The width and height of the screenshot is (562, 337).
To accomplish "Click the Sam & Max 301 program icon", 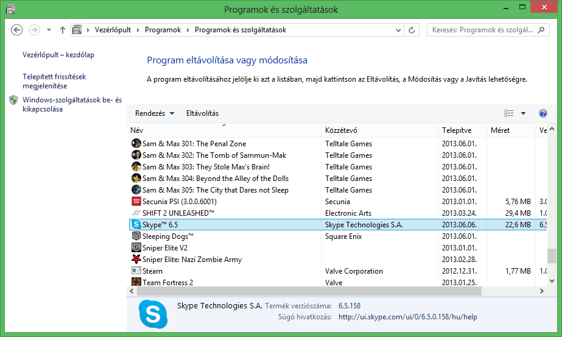I will click(136, 144).
